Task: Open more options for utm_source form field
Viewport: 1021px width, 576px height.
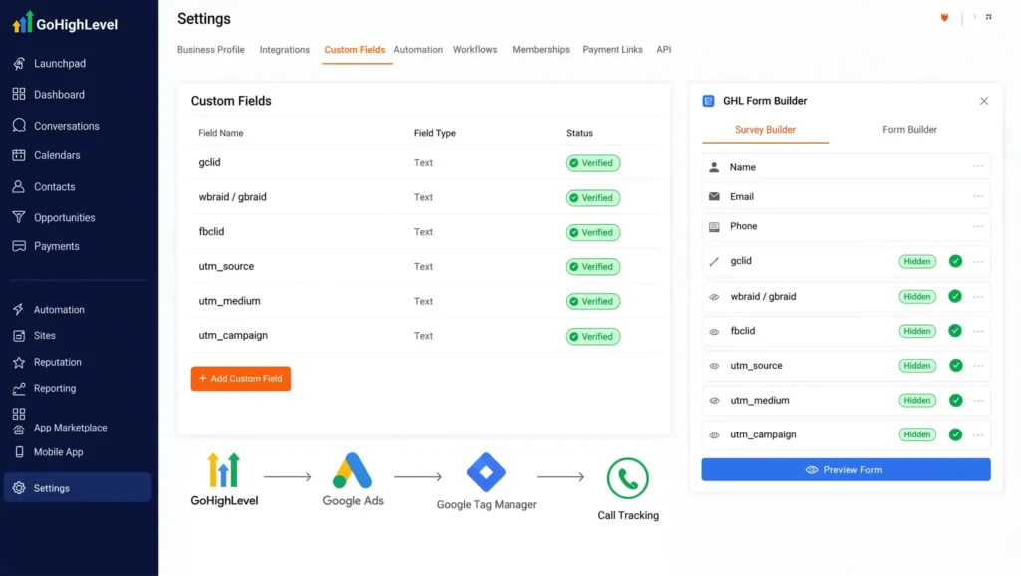Action: 978,366
